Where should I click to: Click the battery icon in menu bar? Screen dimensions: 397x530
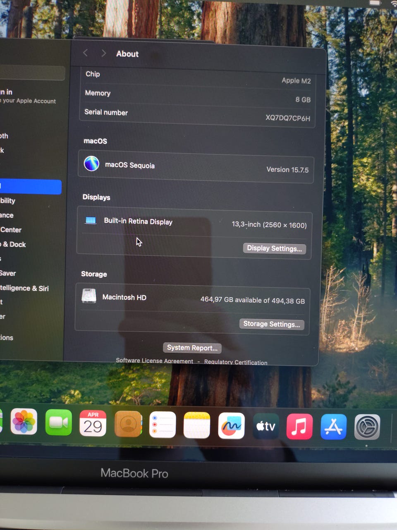coord(375,2)
